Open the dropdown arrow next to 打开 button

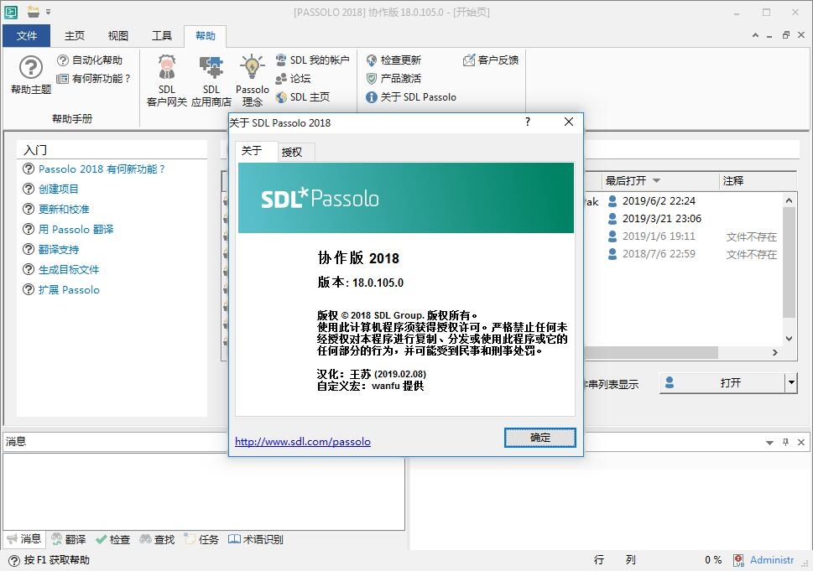coord(791,383)
